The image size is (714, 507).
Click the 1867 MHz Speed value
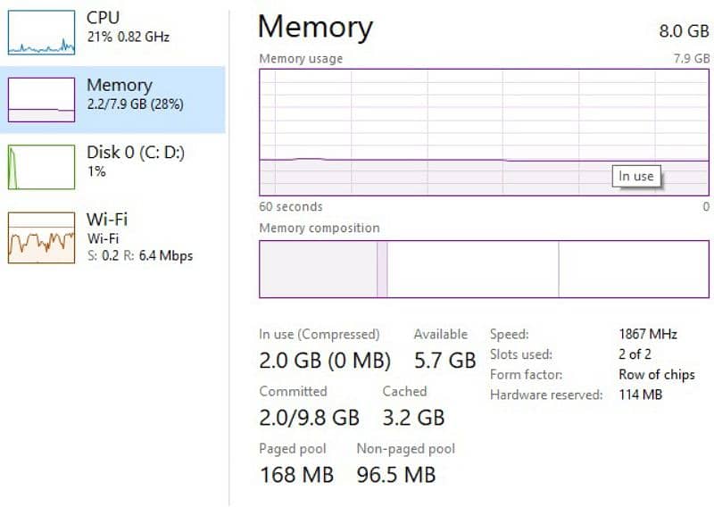[647, 334]
